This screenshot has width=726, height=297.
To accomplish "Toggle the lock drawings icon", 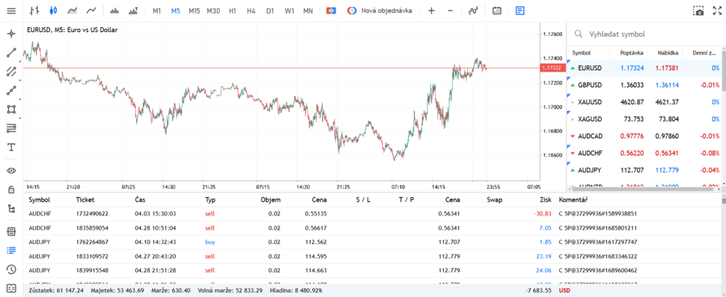I will (x=11, y=189).
